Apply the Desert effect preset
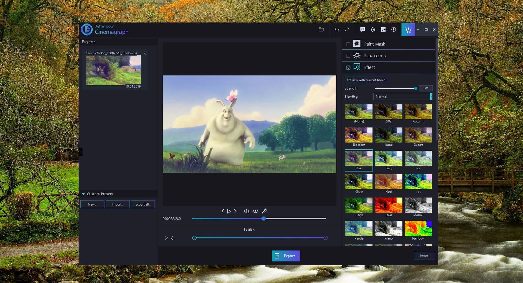The image size is (523, 283). point(418,137)
